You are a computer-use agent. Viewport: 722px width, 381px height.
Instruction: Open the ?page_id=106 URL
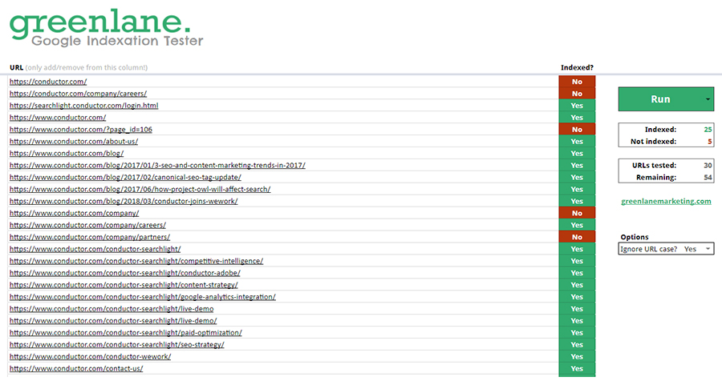pos(81,129)
